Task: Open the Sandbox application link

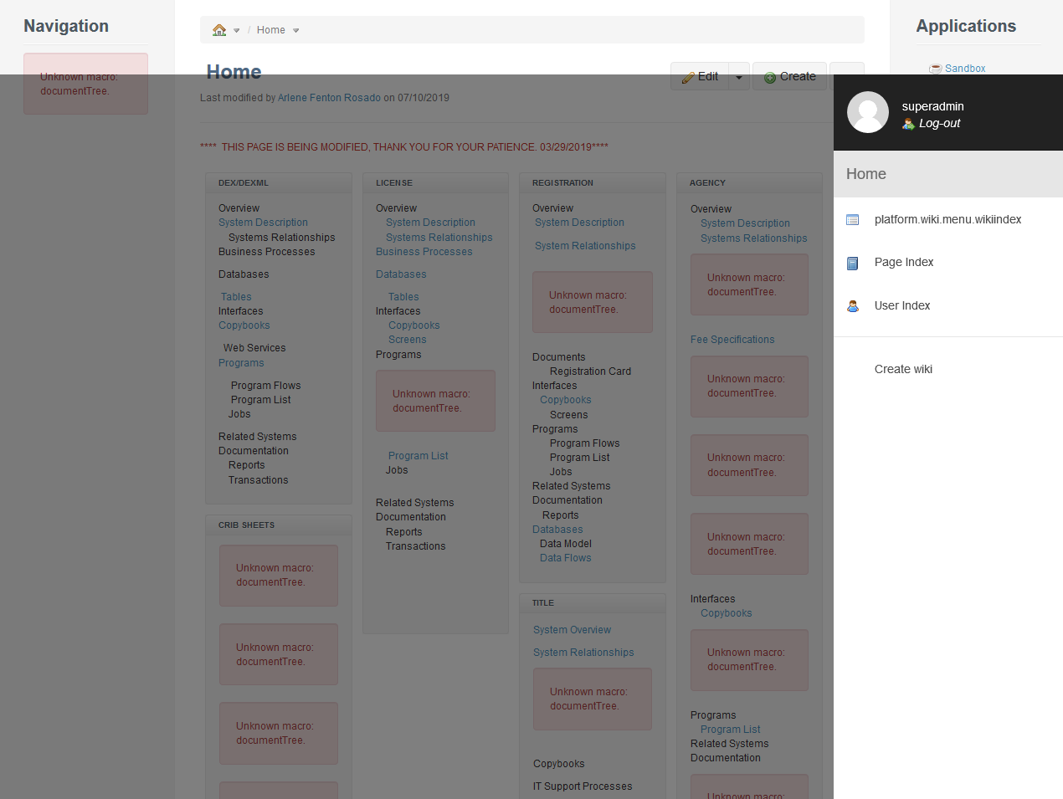Action: tap(965, 69)
